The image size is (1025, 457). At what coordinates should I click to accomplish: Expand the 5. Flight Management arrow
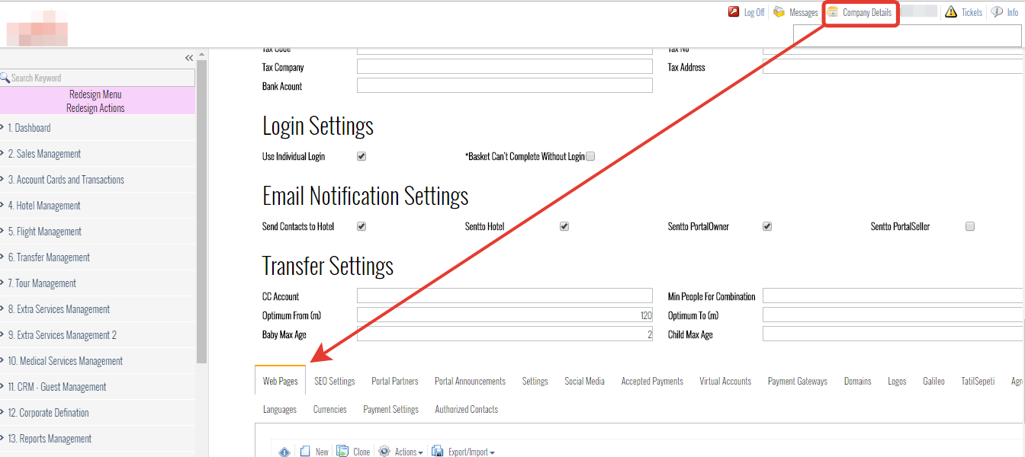pos(2,231)
